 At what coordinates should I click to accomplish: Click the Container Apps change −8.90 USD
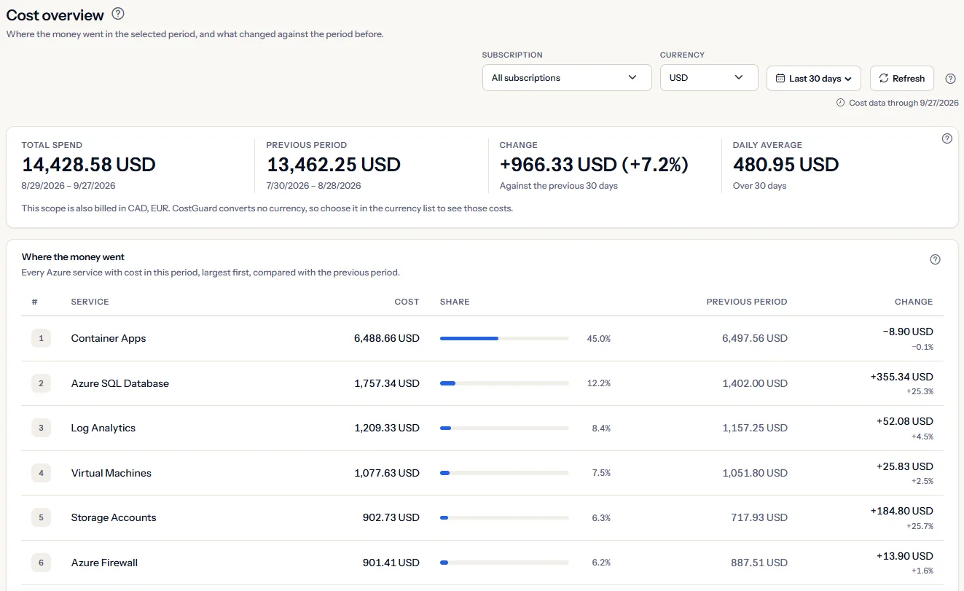point(908,332)
